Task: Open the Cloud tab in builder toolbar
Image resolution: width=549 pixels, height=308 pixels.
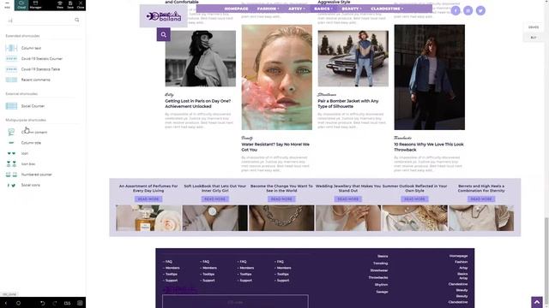Action: pyautogui.click(x=21, y=5)
